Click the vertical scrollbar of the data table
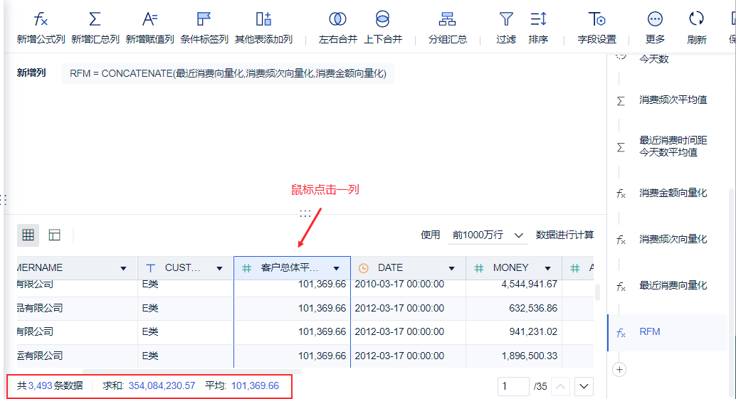736x399 pixels. tap(597, 292)
